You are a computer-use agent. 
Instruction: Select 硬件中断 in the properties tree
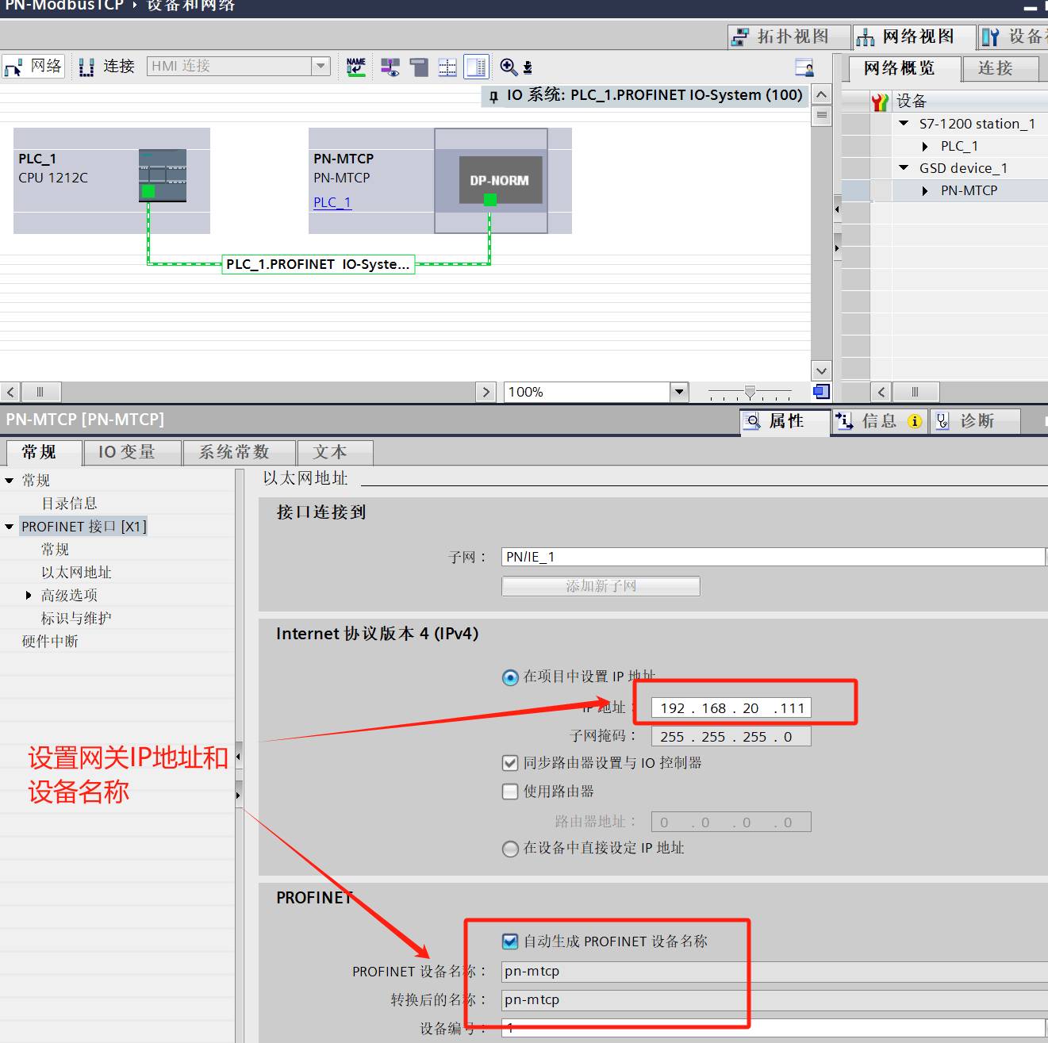coord(50,642)
